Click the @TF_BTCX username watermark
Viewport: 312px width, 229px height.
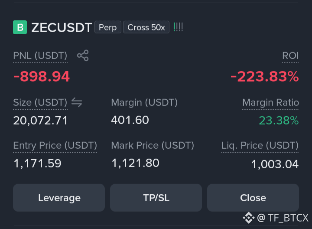[283, 218]
